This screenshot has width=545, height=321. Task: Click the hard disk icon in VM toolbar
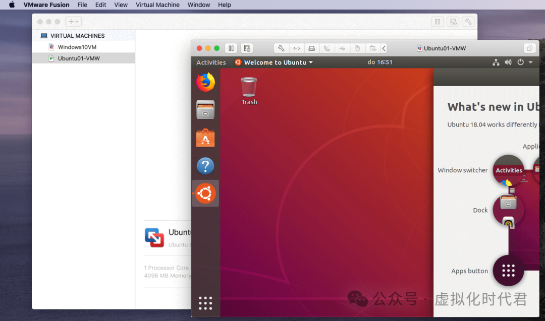312,48
